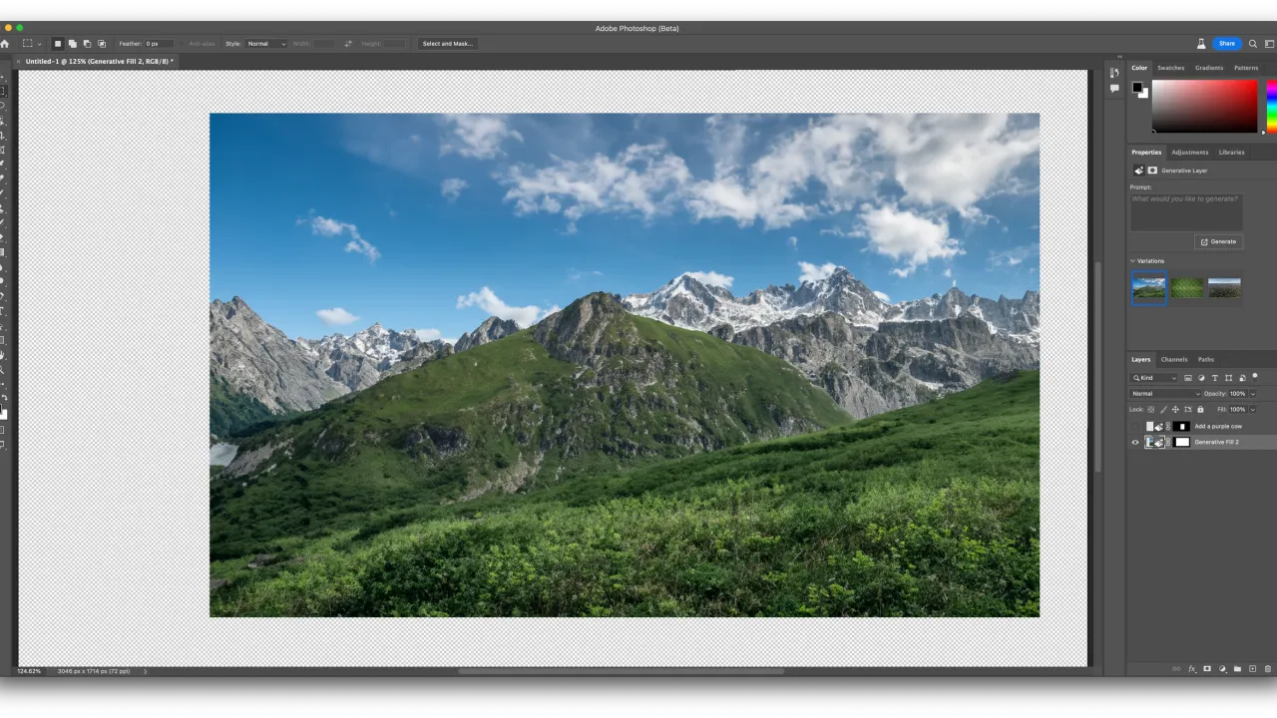Add a layer mask icon at panel bottom
Image resolution: width=1277 pixels, height=718 pixels.
[x=1207, y=669]
